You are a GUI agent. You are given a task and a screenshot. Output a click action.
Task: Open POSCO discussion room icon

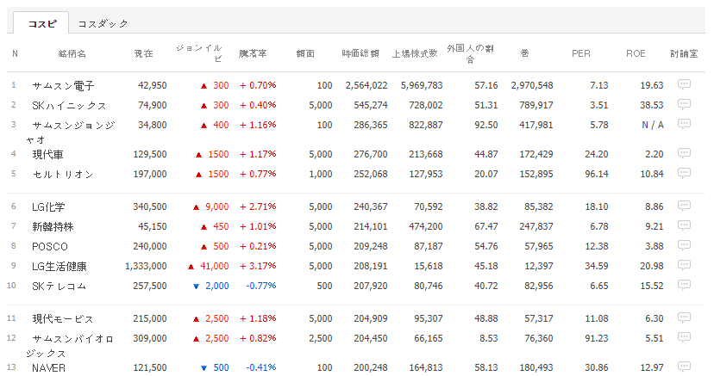click(684, 246)
